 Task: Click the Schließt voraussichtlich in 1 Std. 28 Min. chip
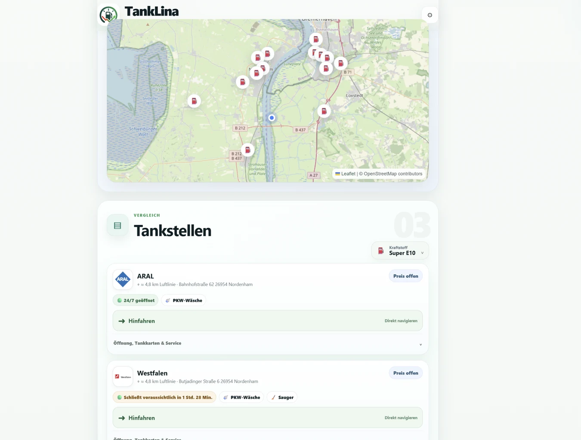coord(164,397)
